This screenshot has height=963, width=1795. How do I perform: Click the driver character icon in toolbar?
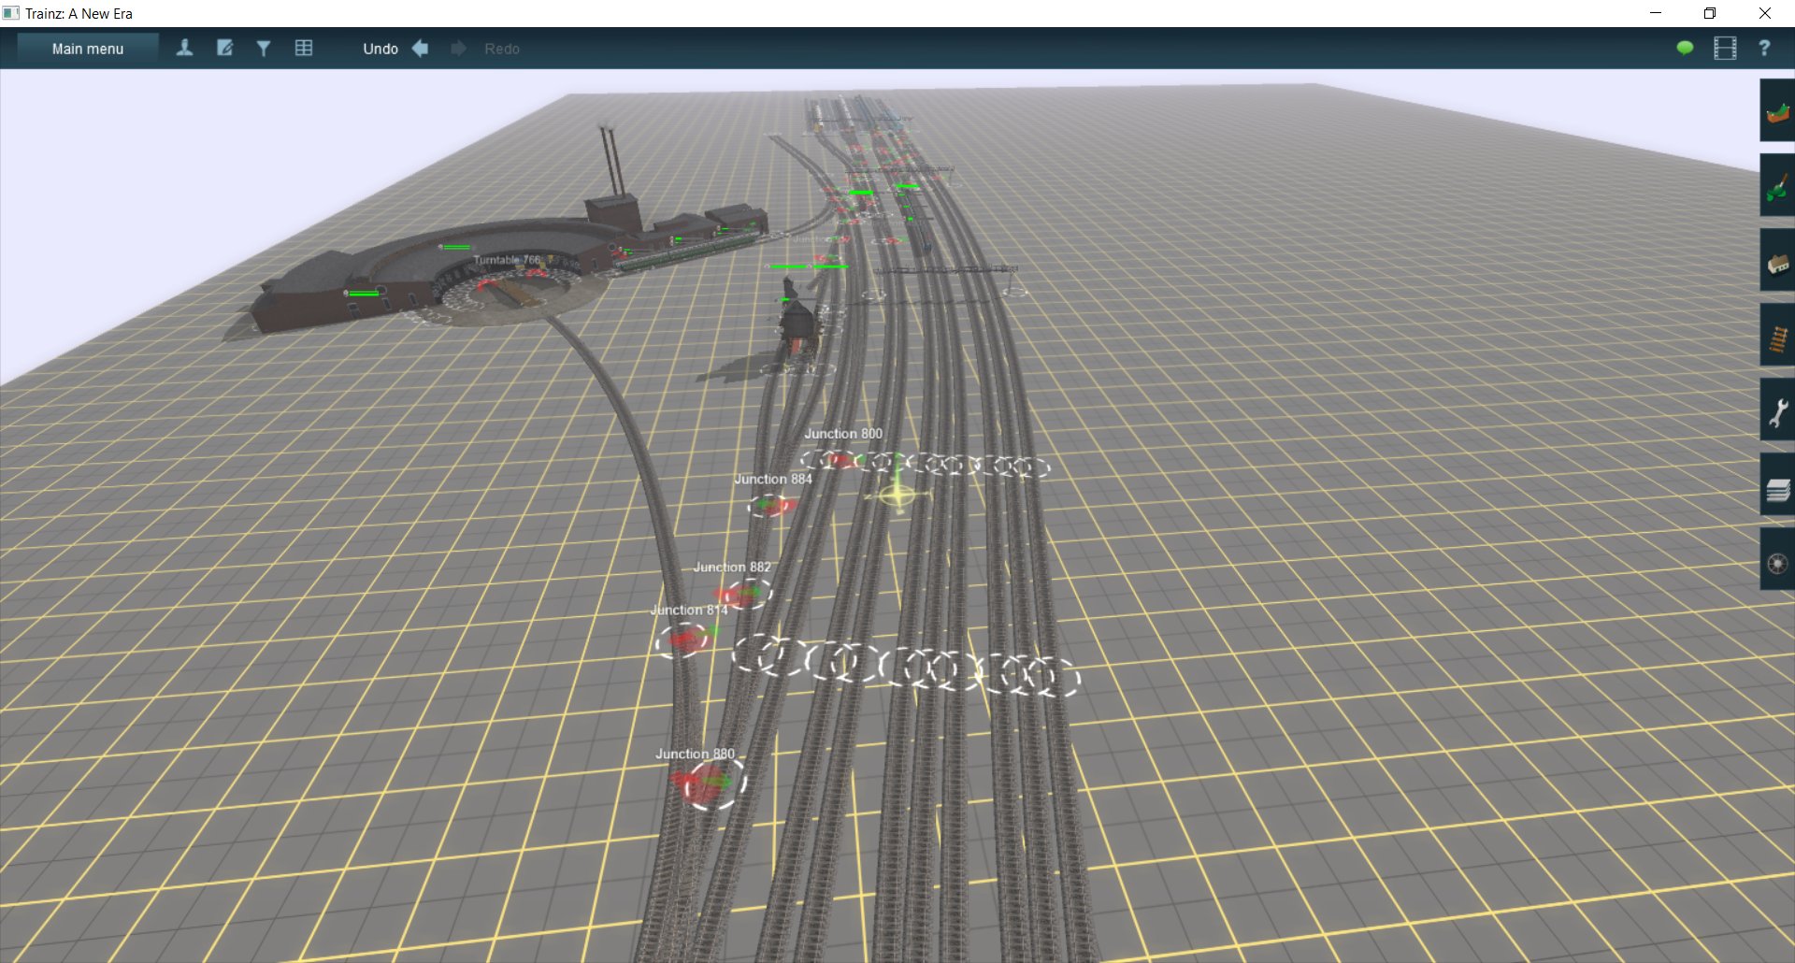(184, 49)
